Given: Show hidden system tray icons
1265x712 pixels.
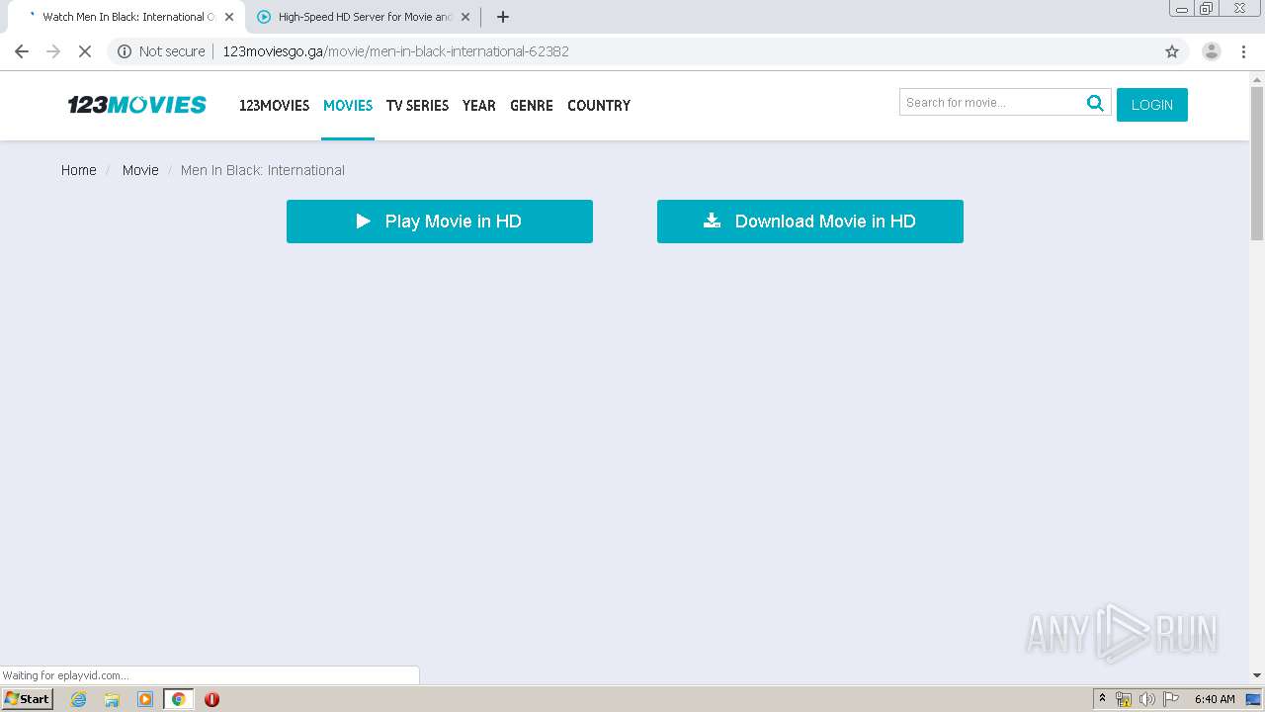Looking at the screenshot, I should [1102, 699].
